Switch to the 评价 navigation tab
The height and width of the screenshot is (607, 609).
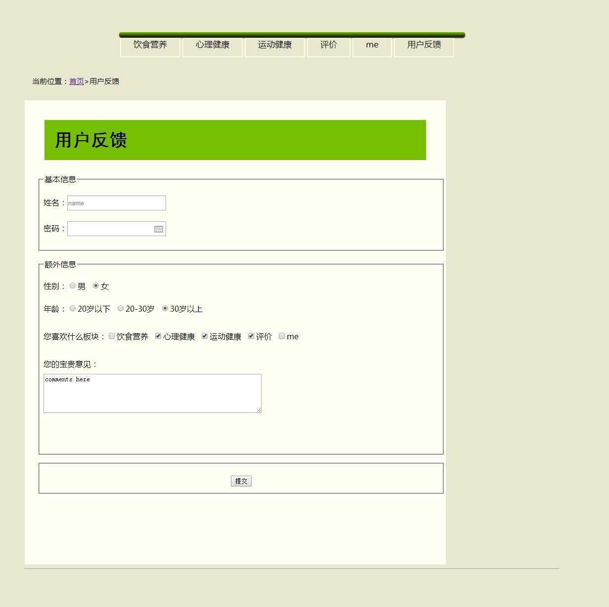click(x=329, y=45)
